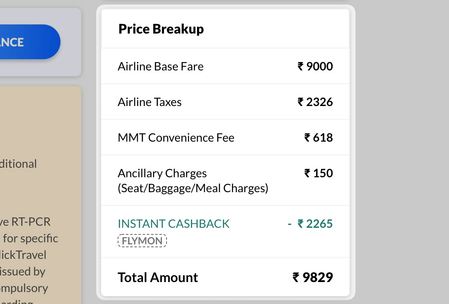Click the Ancillary Charges label
Image resolution: width=449 pixels, height=304 pixels.
coord(162,174)
